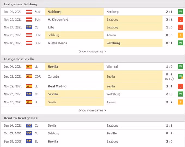Click Champions League flag in Lille row
Image resolution: width=185 pixels, height=147 pixels.
tap(29, 27)
